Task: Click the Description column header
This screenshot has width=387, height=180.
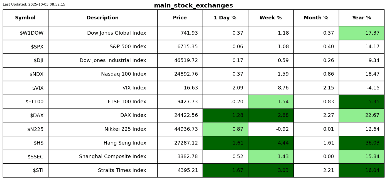Action: 102,18
